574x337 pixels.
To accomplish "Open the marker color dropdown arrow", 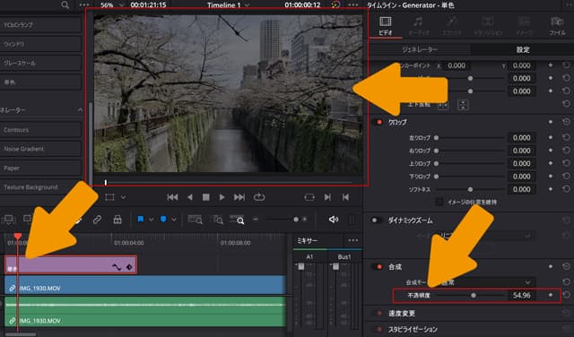I will point(174,220).
